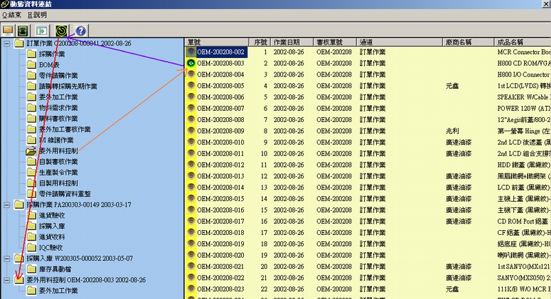Select the OEM-200208-015 order number cell
This screenshot has height=299, width=551.
(x=220, y=198)
